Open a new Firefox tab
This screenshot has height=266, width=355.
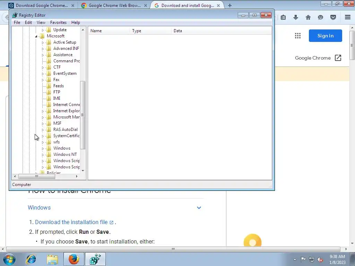tap(230, 6)
